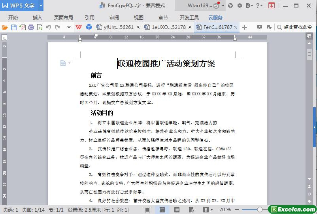Print the document using the printer icon
The height and width of the screenshot is (214, 317).
click(x=31, y=27)
